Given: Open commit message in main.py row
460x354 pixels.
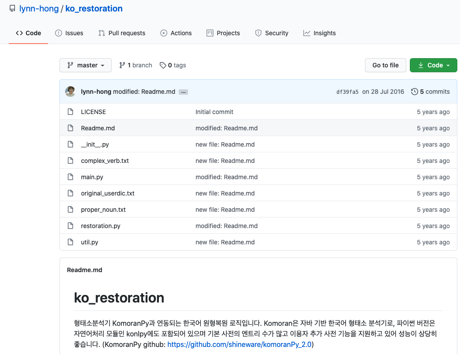Looking at the screenshot, I should [227, 177].
